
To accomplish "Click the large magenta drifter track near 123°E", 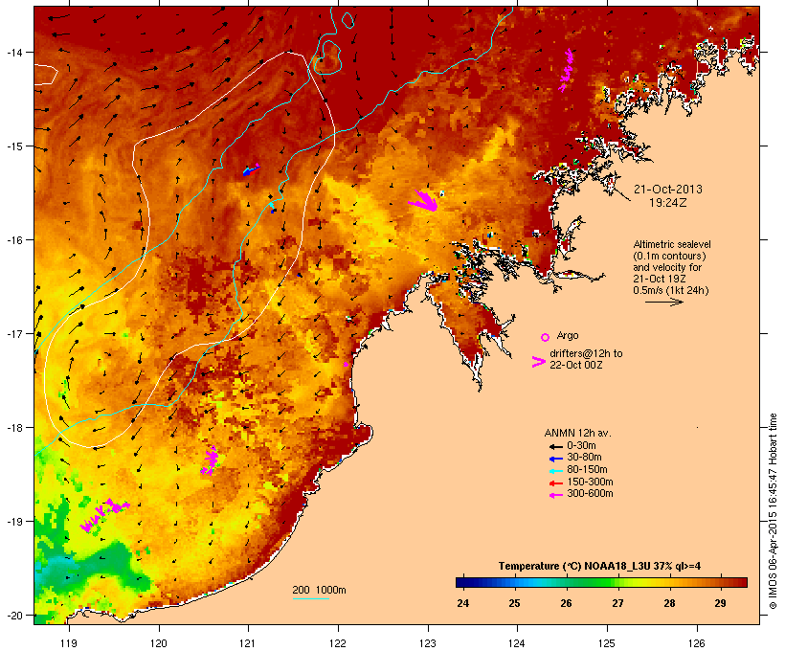I will click(423, 200).
